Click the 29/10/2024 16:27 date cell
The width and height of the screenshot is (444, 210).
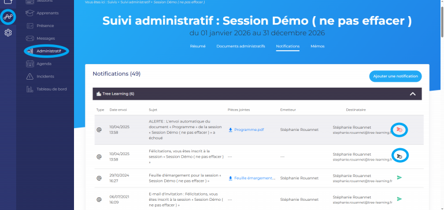coord(119,178)
